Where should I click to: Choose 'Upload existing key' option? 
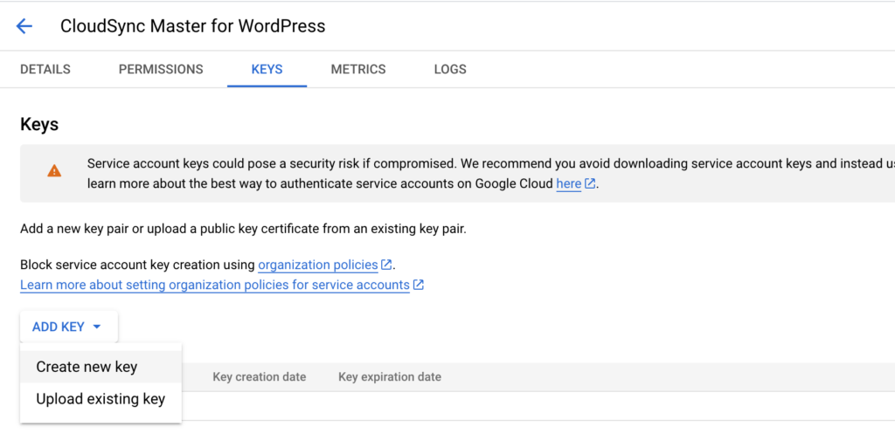pyautogui.click(x=101, y=399)
